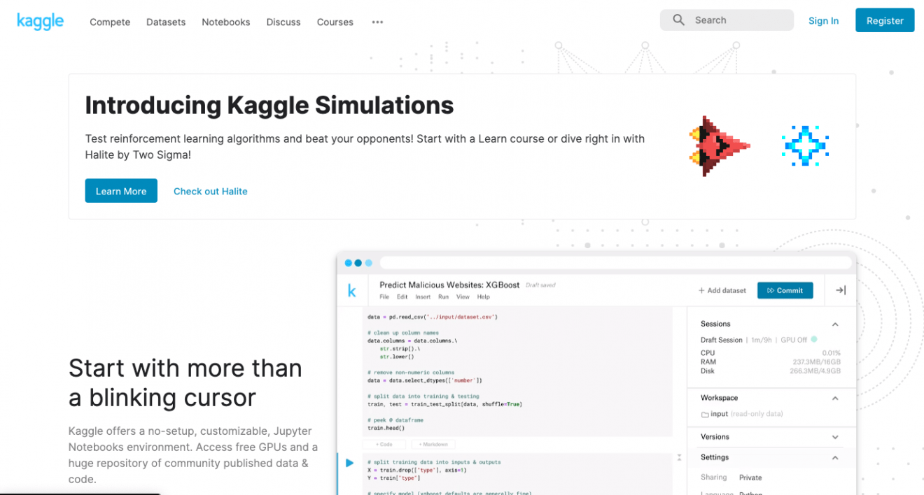Open the notebook Edit menu

(402, 297)
